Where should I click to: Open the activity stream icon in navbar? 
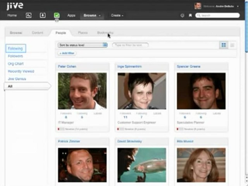tap(28, 15)
